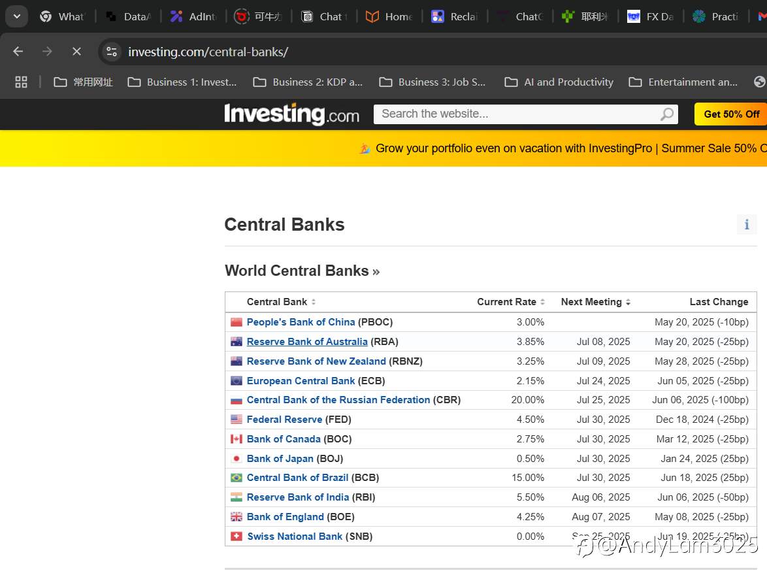The image size is (767, 579).
Task: Open site information icon in address bar
Action: click(112, 52)
